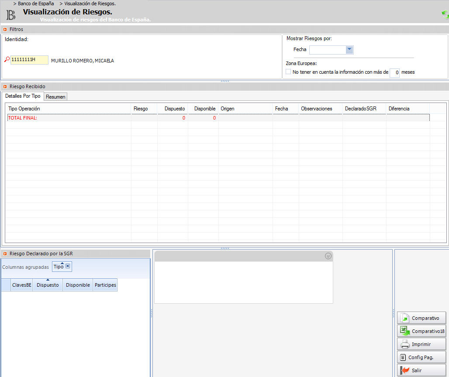The height and width of the screenshot is (377, 449).
Task: Click the Observaciones column header
Action: pyautogui.click(x=321, y=109)
